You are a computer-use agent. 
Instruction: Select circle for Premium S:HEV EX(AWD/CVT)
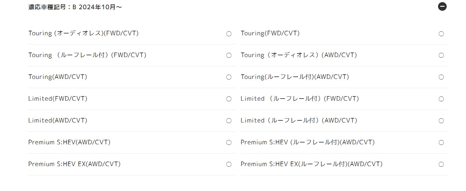[x=229, y=165]
